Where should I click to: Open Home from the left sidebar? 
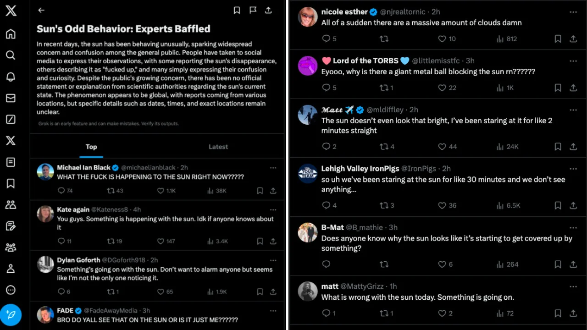[x=11, y=34]
